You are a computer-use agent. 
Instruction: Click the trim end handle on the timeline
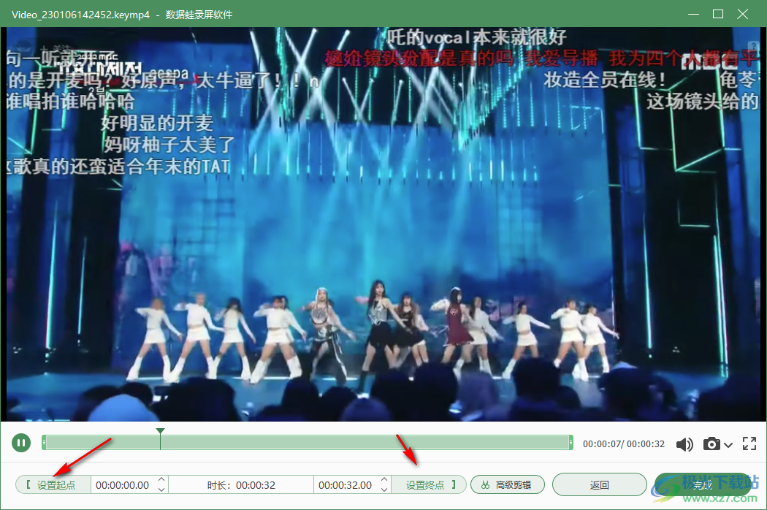click(x=571, y=443)
